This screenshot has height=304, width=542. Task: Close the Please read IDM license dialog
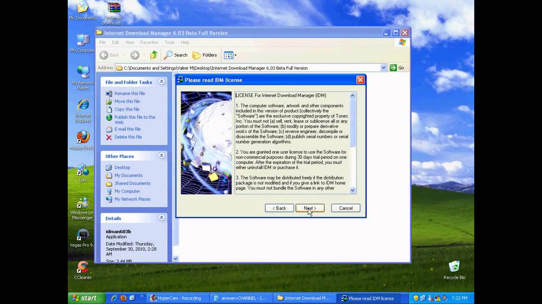point(360,80)
